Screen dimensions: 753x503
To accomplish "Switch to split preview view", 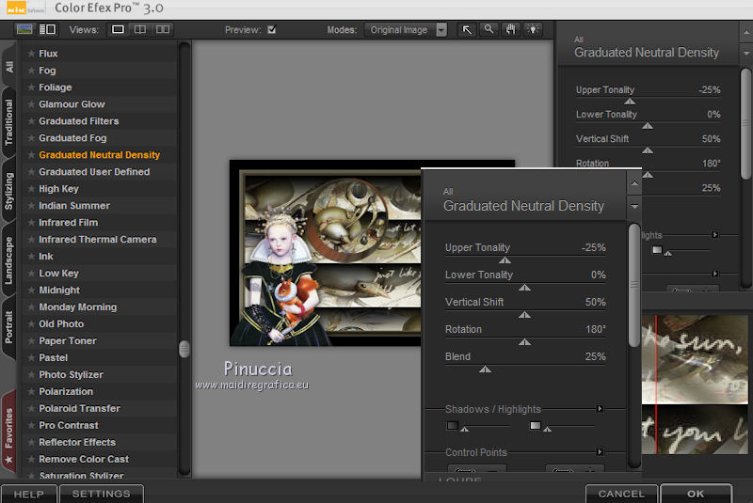I will (x=140, y=29).
